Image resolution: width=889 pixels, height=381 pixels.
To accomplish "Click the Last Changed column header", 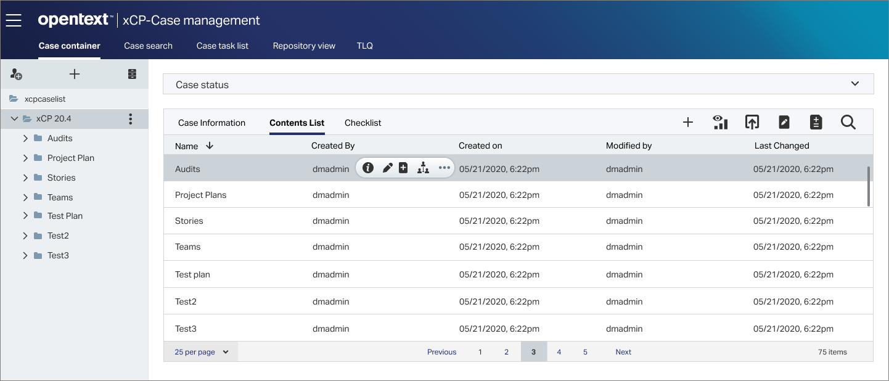I will 782,145.
